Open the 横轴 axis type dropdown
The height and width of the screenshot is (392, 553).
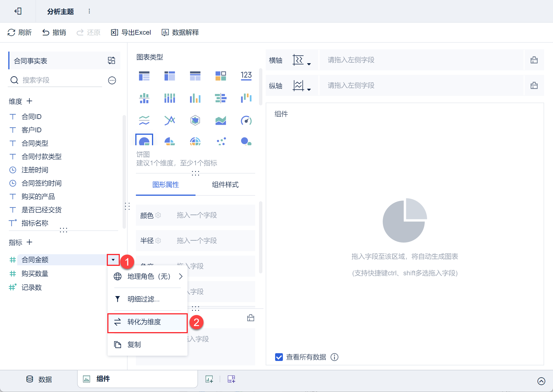click(x=302, y=60)
